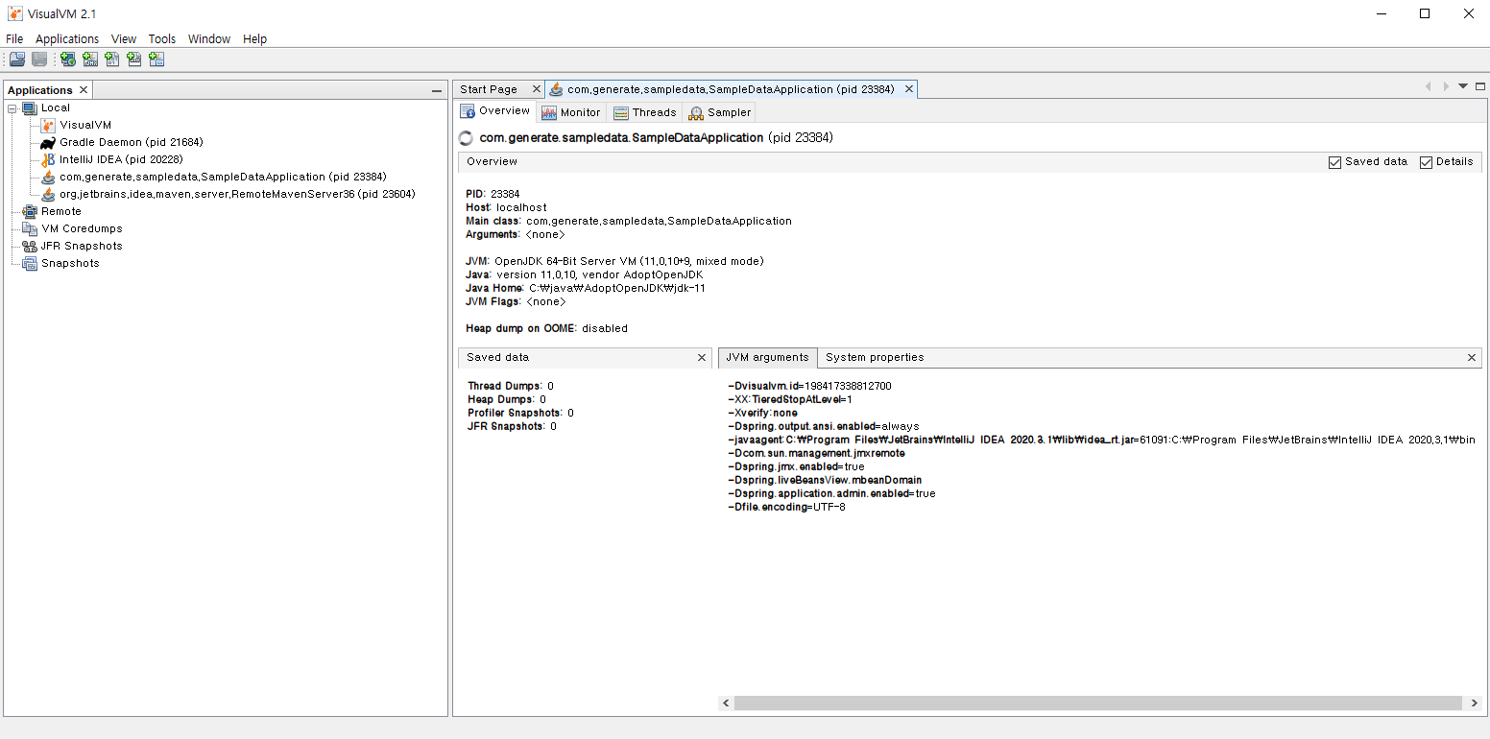Click the Add JMX Connection toolbar icon
The image size is (1490, 739).
pos(90,60)
